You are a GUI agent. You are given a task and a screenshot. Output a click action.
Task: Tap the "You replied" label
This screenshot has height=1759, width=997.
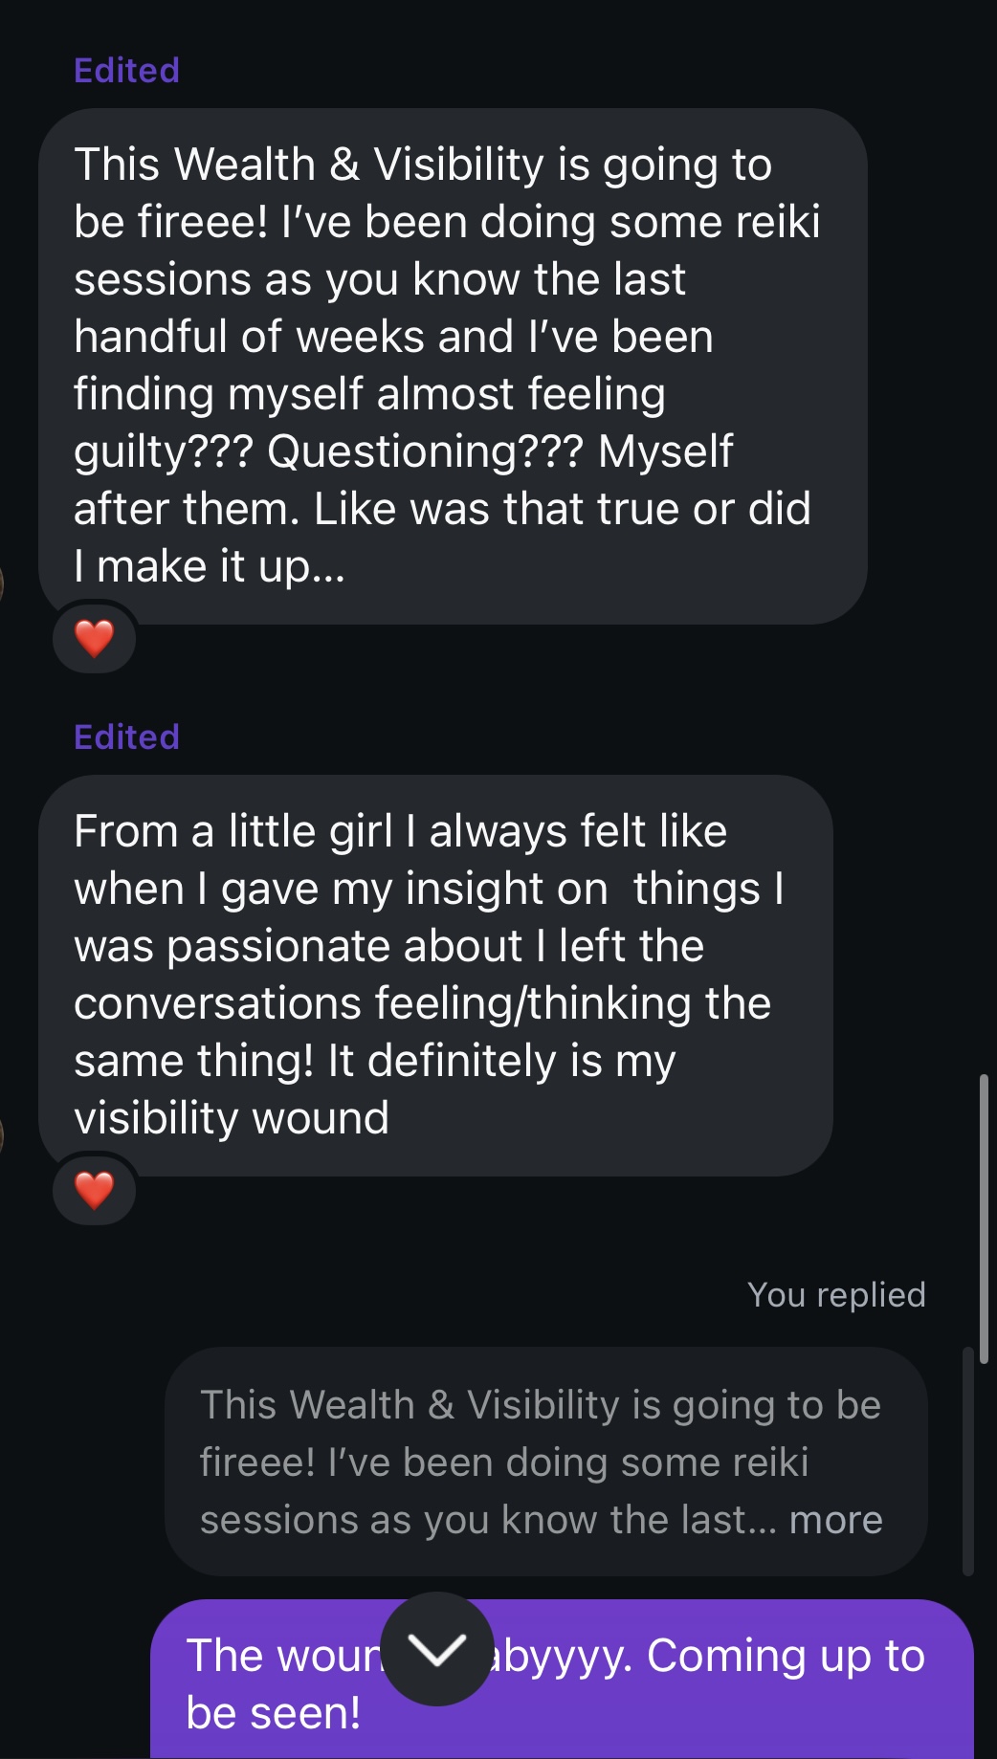click(835, 1295)
